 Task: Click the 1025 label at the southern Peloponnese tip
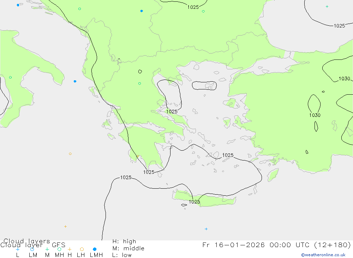149,172
